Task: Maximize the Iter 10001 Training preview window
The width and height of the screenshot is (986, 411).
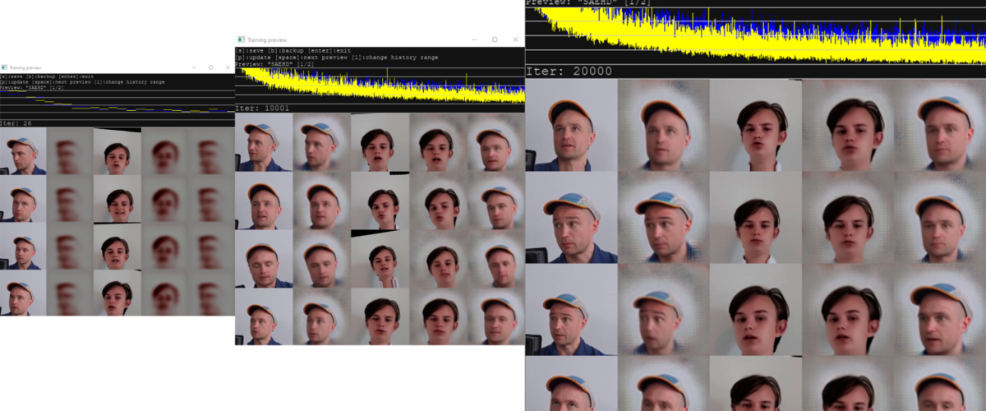Action: (x=495, y=39)
